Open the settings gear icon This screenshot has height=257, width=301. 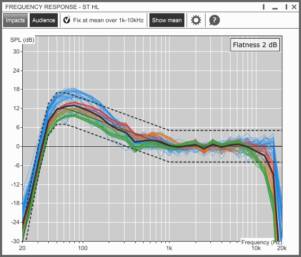pyautogui.click(x=196, y=20)
